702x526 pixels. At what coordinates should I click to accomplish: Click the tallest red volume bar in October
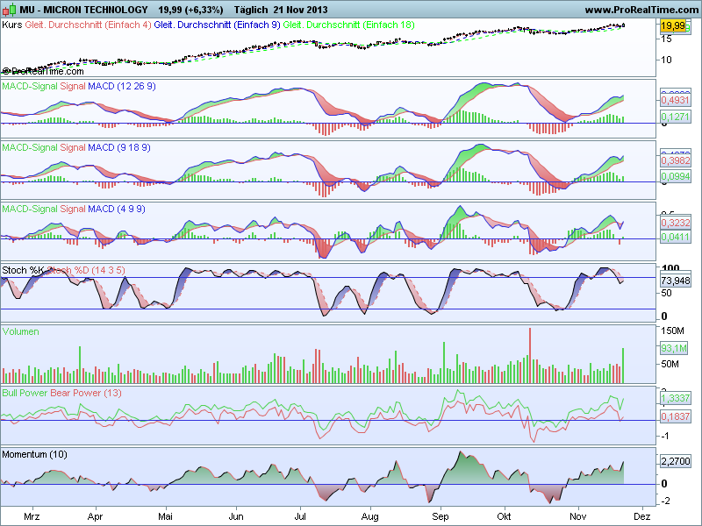click(530, 356)
